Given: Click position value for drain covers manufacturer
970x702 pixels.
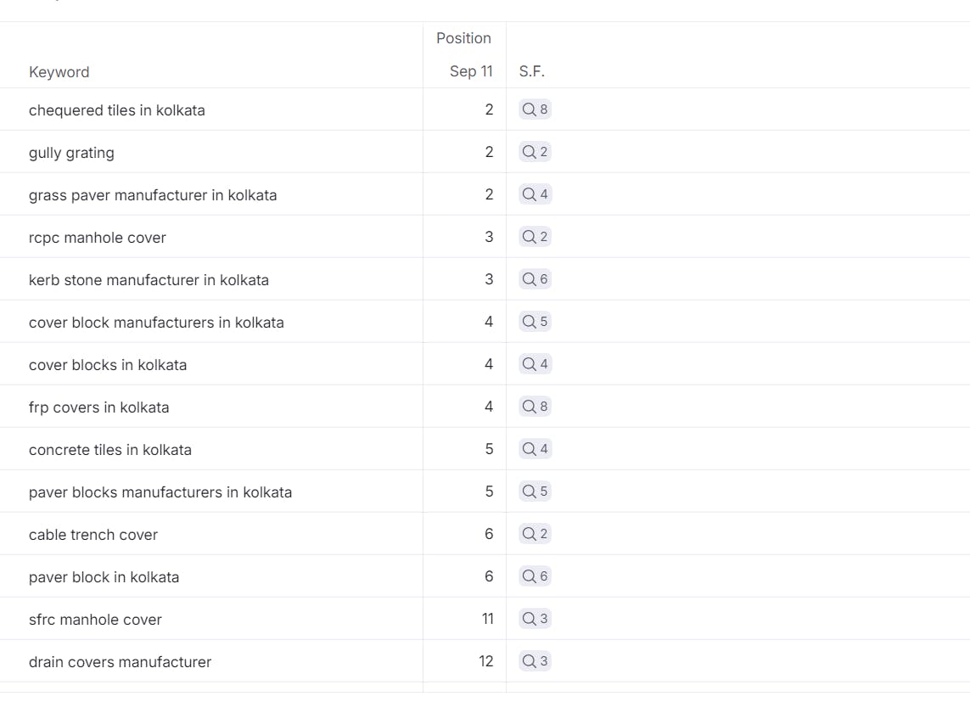Looking at the screenshot, I should click(485, 661).
